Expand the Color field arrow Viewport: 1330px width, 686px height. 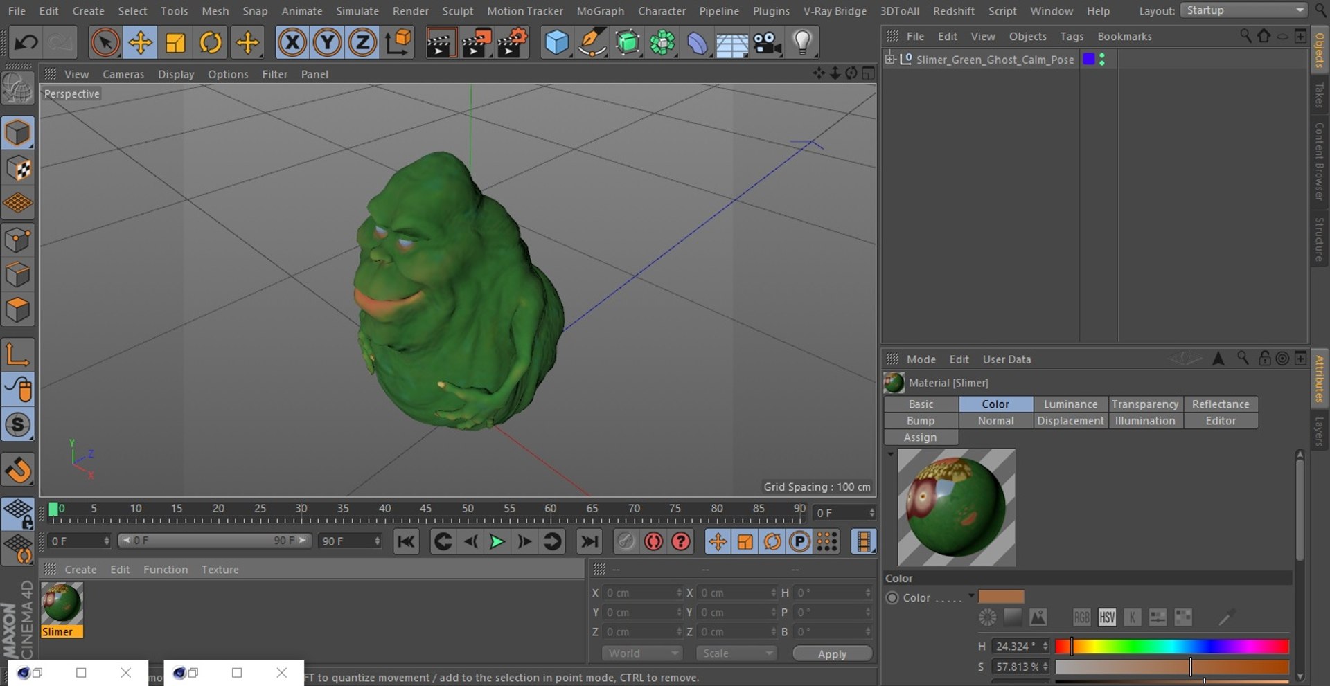[x=971, y=596]
